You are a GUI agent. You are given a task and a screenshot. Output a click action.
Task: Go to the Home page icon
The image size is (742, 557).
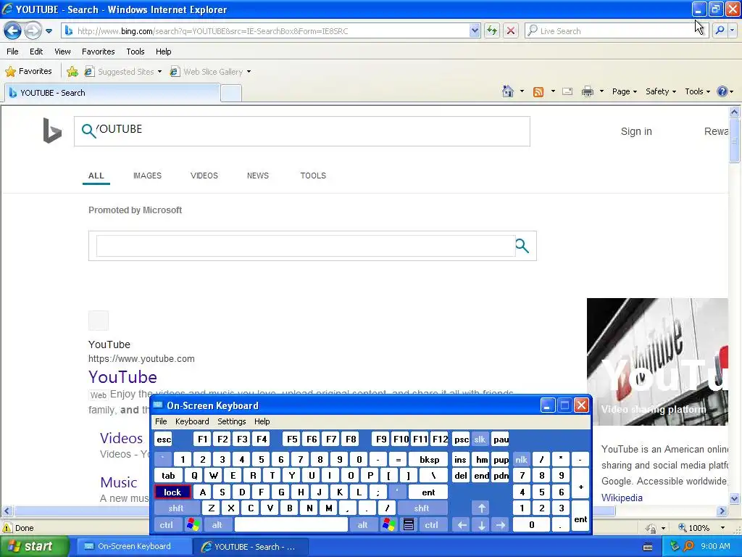coord(508,91)
